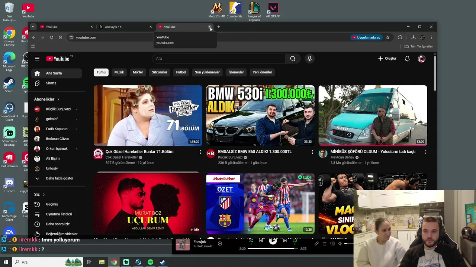This screenshot has height=267, width=476.
Task: Expand the Abonelikler section chevron
Action: tap(58, 99)
